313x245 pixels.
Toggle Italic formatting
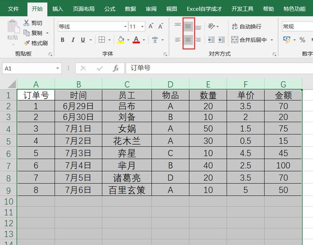pyautogui.click(x=73, y=40)
